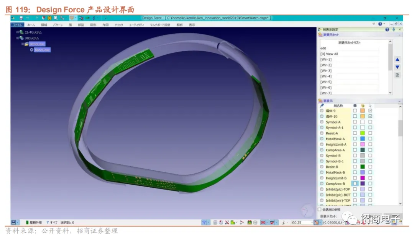The image size is (414, 237).
Task: Collapse the メカシステム tree node
Action: (17, 38)
